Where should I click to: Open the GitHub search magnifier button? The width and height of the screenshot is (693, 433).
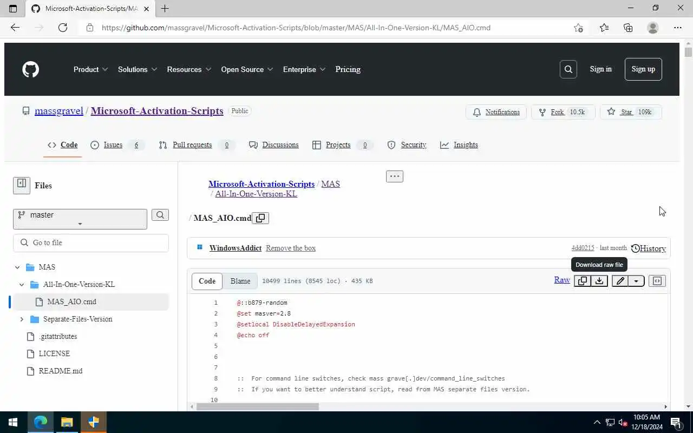pos(568,69)
